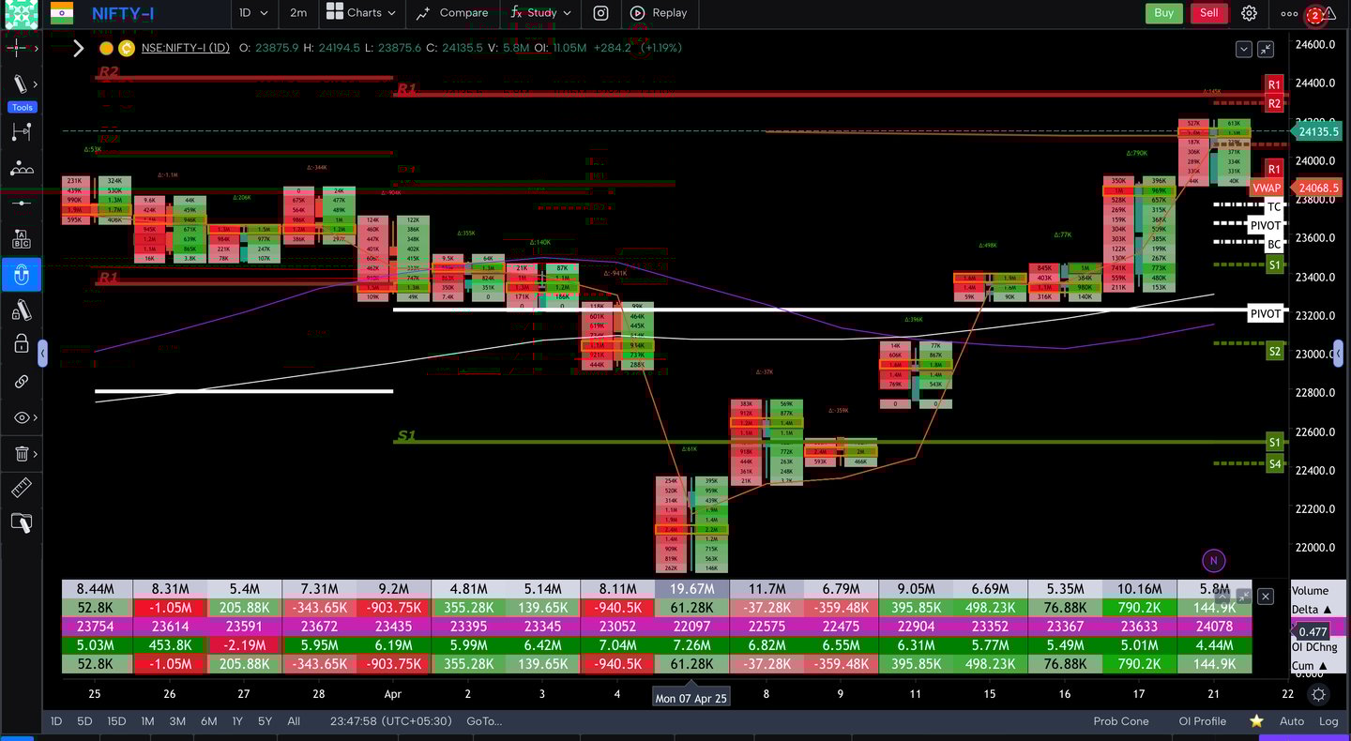Click the app logo in top-left corner

pyautogui.click(x=21, y=13)
